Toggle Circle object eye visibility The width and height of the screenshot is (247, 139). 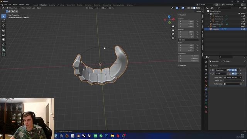(x=242, y=27)
